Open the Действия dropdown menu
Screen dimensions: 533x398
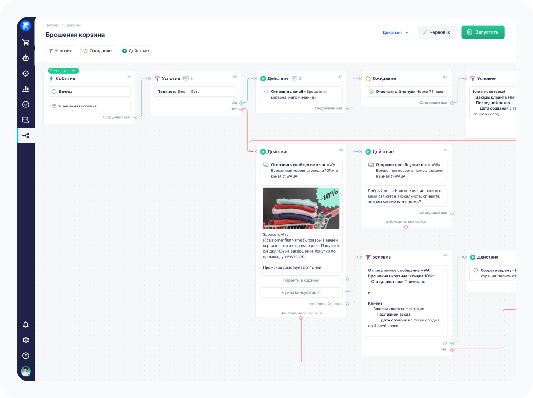394,32
